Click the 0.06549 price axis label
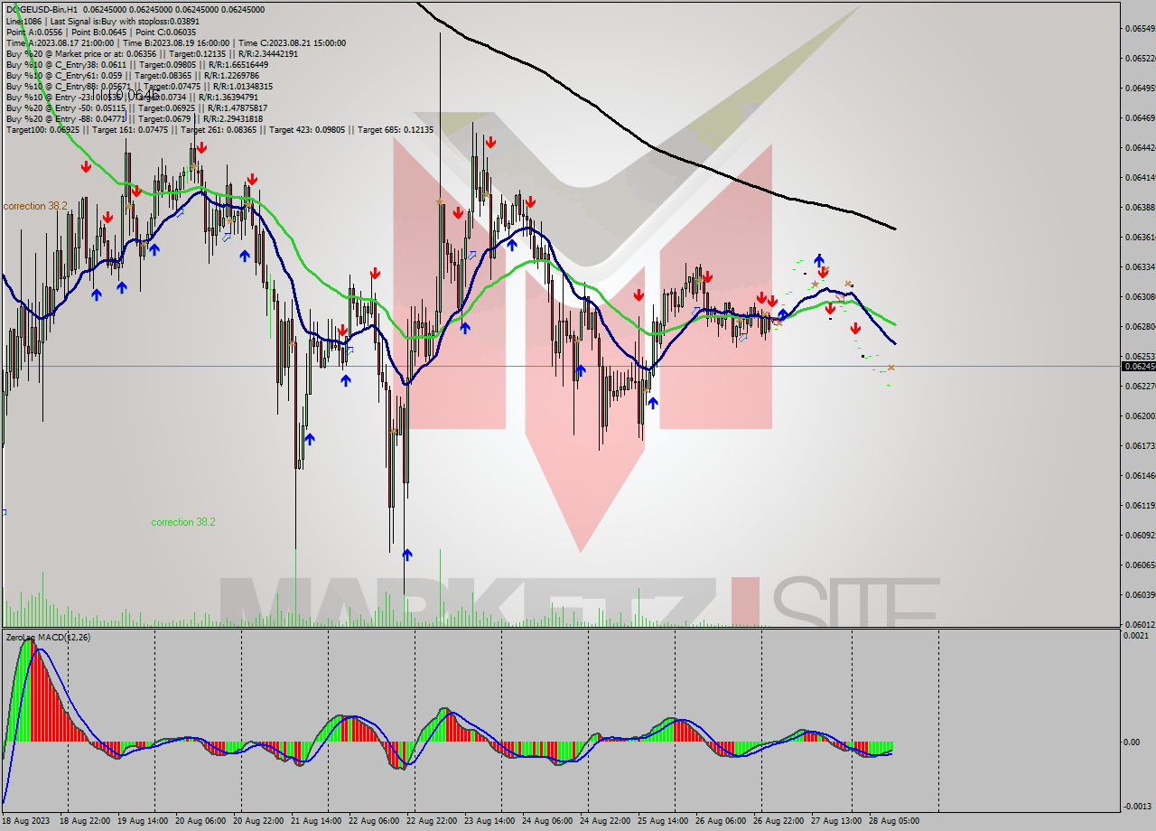1156x831 pixels. click(1140, 28)
